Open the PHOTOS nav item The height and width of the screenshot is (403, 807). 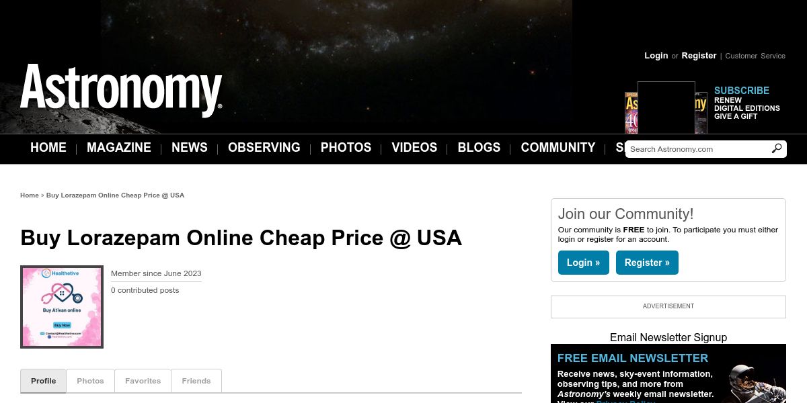pyautogui.click(x=346, y=148)
